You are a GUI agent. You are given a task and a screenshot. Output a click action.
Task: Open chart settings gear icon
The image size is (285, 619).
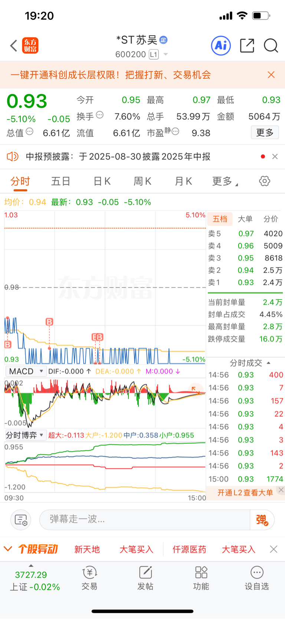pos(264,181)
